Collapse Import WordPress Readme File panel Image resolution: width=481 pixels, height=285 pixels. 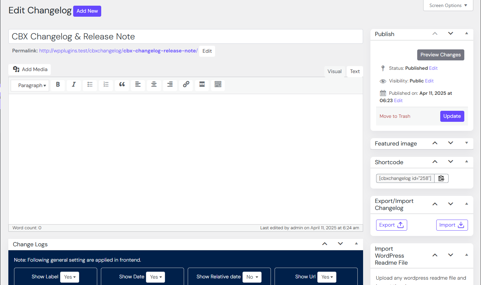click(467, 255)
